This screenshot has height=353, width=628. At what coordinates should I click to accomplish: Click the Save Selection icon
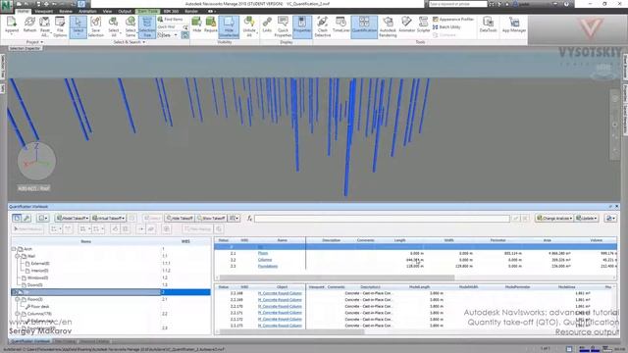pyautogui.click(x=96, y=25)
